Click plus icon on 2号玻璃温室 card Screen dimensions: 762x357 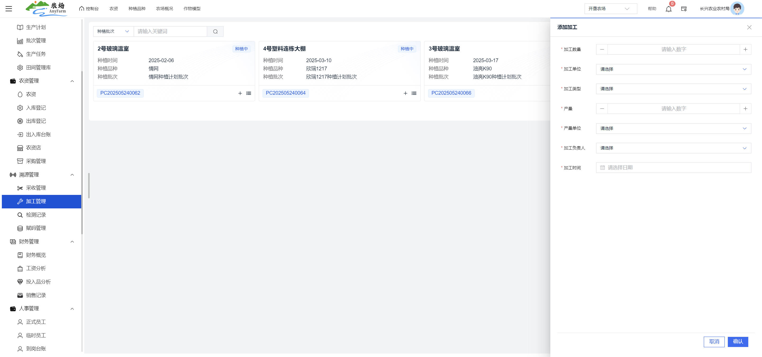(240, 93)
